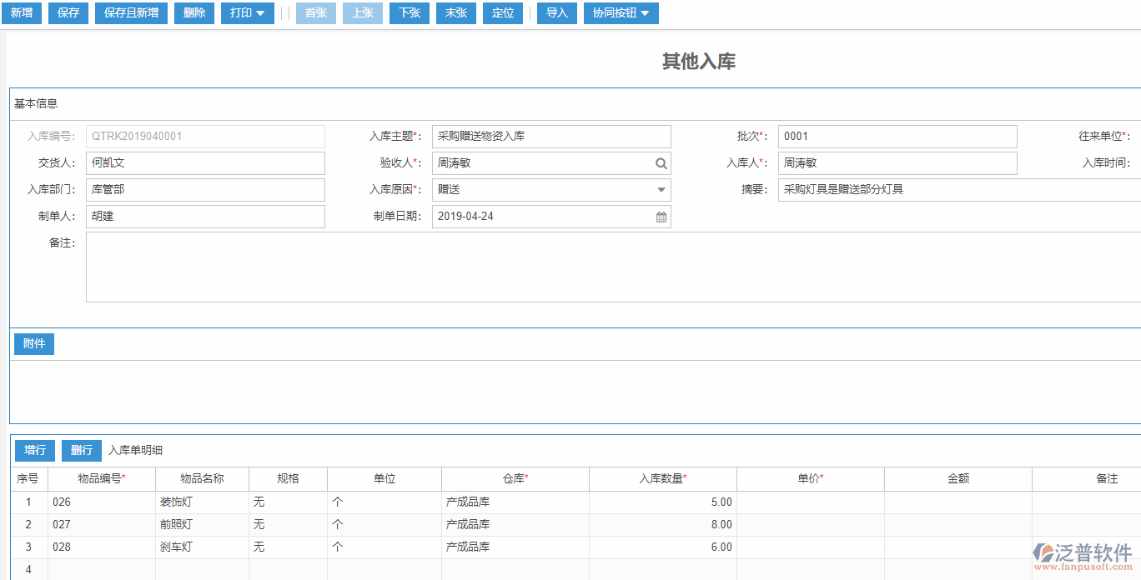Edit the 入库主题 input field
Screen dimensions: 1141x580
pyautogui.click(x=550, y=137)
